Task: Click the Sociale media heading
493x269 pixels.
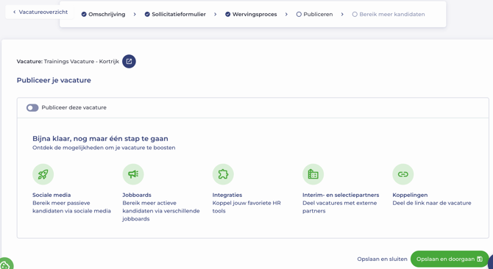Action: [52, 195]
